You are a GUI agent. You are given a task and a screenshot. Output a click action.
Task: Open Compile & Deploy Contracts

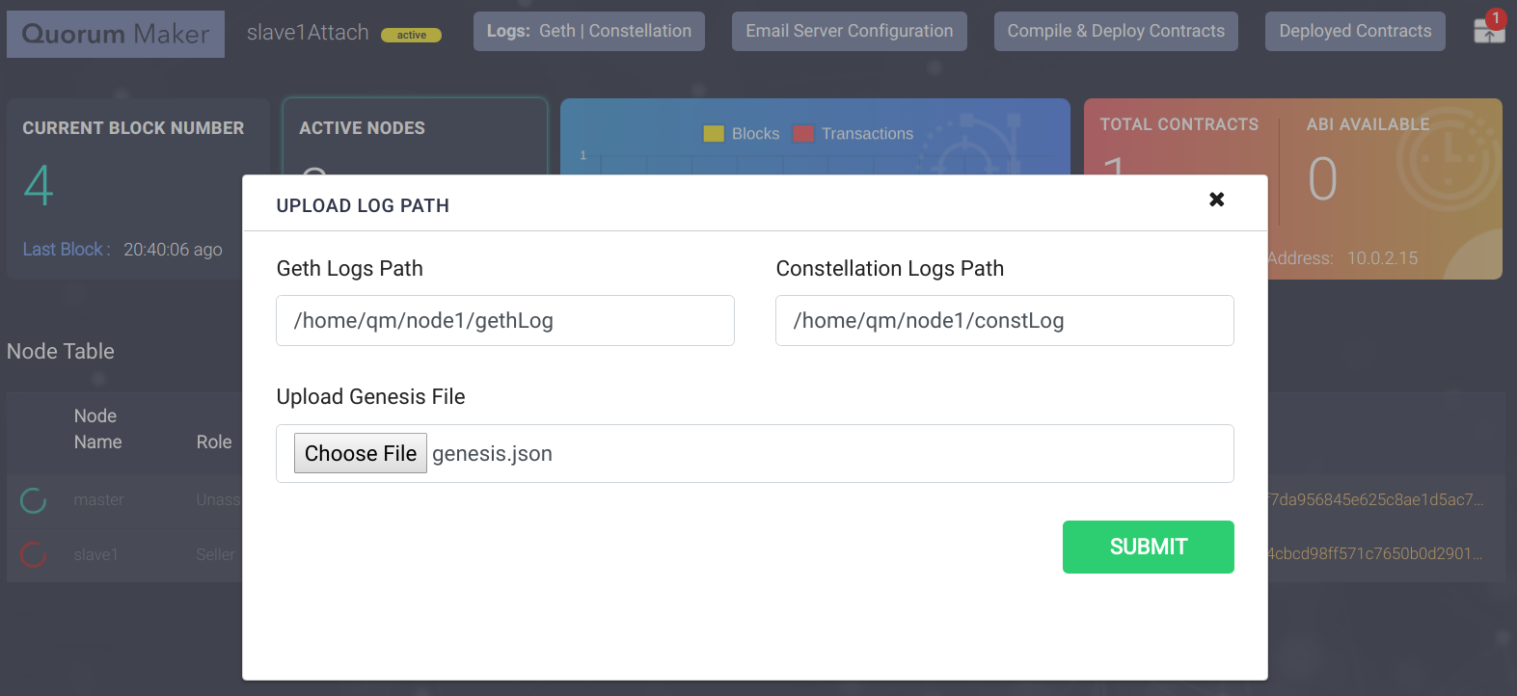(1116, 31)
